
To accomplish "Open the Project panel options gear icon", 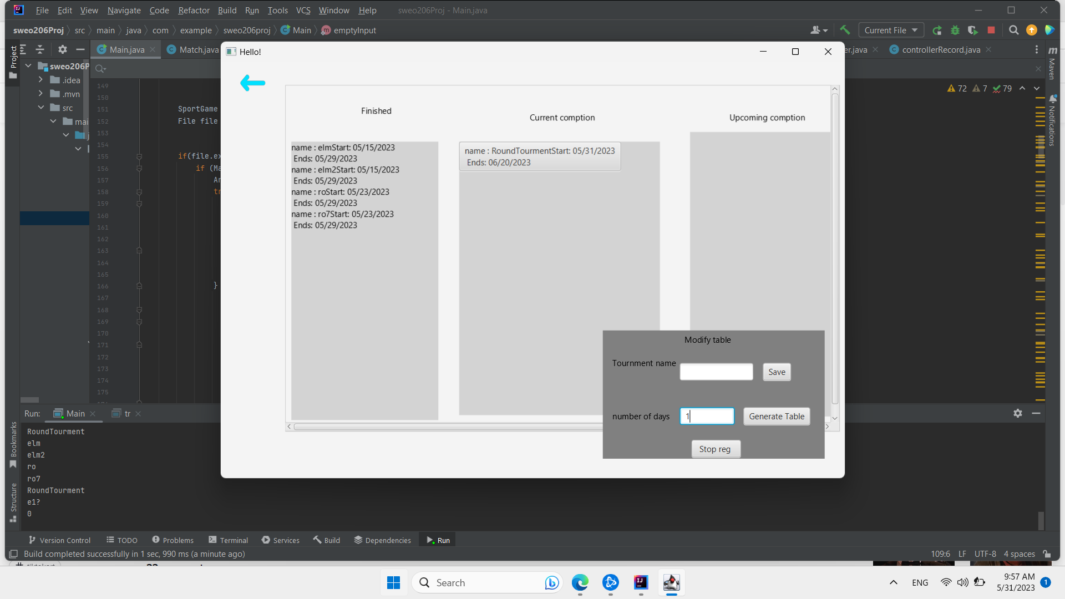I will tap(62, 49).
